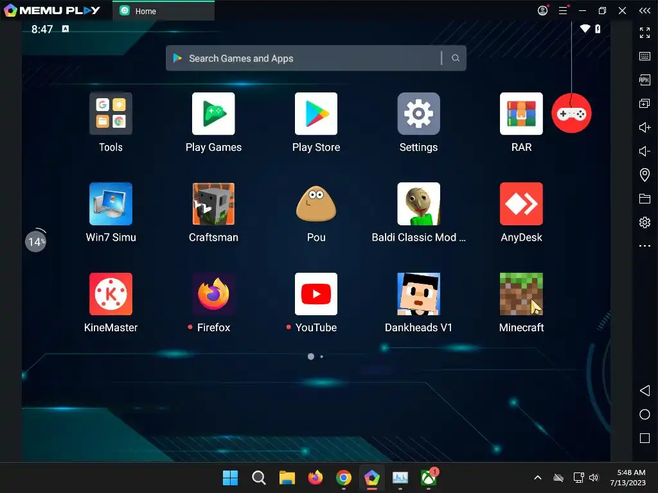Image resolution: width=658 pixels, height=493 pixels.
Task: Open Firefox from Windows taskbar
Action: 315,478
